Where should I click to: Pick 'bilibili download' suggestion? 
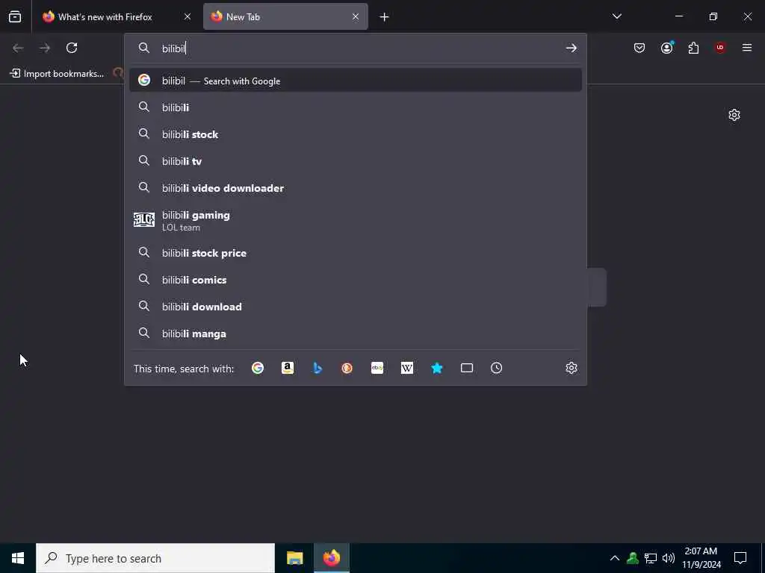pos(355,307)
